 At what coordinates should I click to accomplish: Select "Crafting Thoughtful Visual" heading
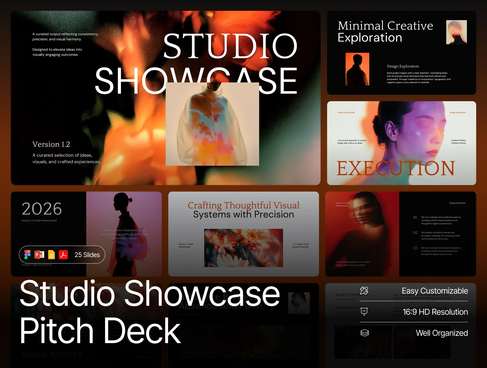click(x=243, y=205)
